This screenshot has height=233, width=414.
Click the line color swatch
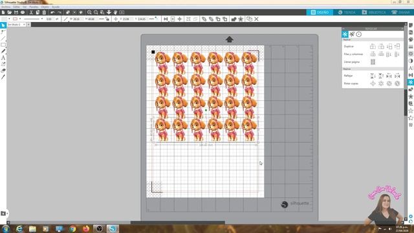(x=16, y=19)
